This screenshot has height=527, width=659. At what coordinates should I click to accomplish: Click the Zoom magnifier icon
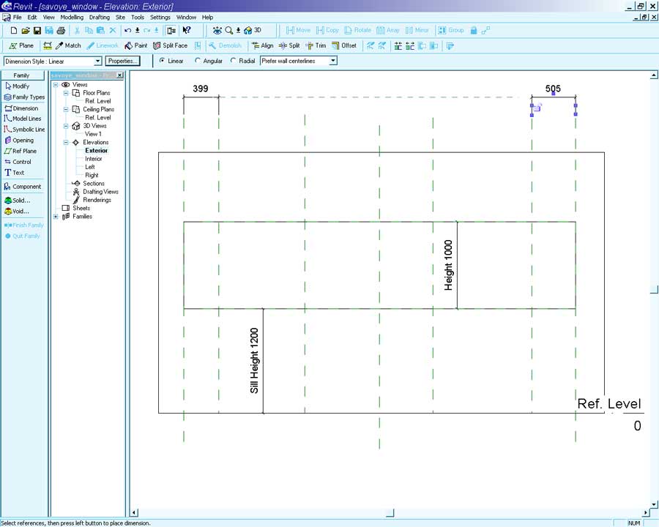click(228, 30)
